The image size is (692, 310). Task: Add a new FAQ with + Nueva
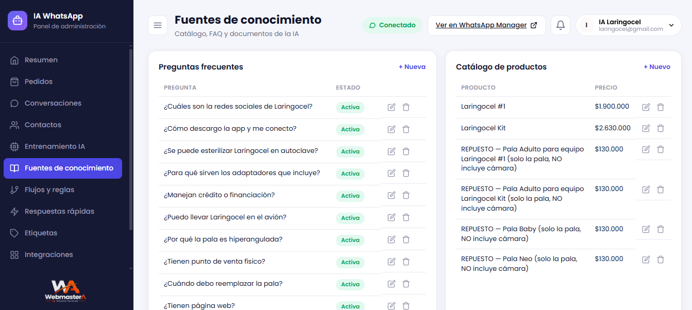tap(412, 67)
